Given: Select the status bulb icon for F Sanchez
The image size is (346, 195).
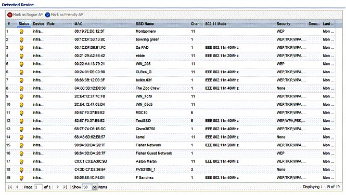Looking at the screenshot, I should 21,178.
